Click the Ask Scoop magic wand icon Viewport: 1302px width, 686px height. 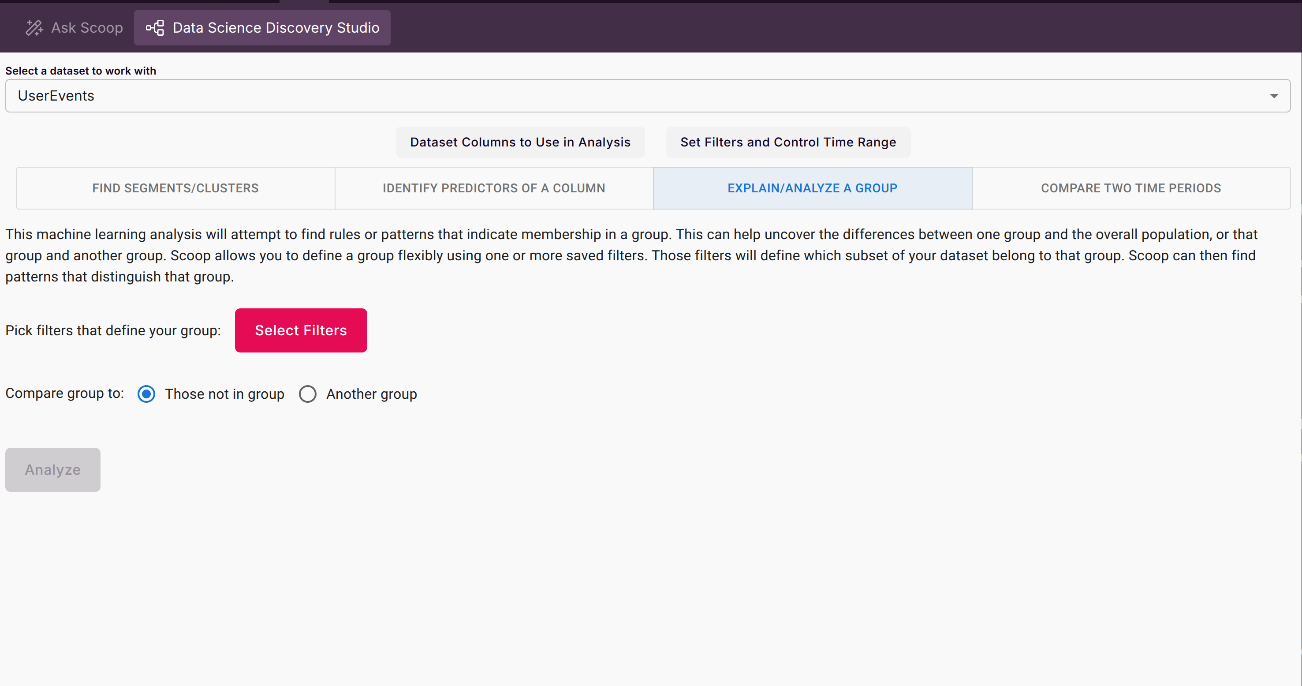[34, 28]
